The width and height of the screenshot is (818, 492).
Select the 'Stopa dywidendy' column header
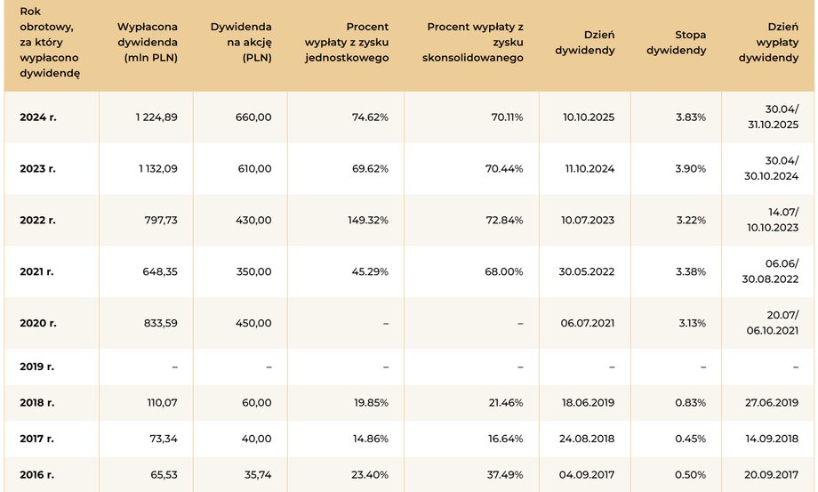676,43
